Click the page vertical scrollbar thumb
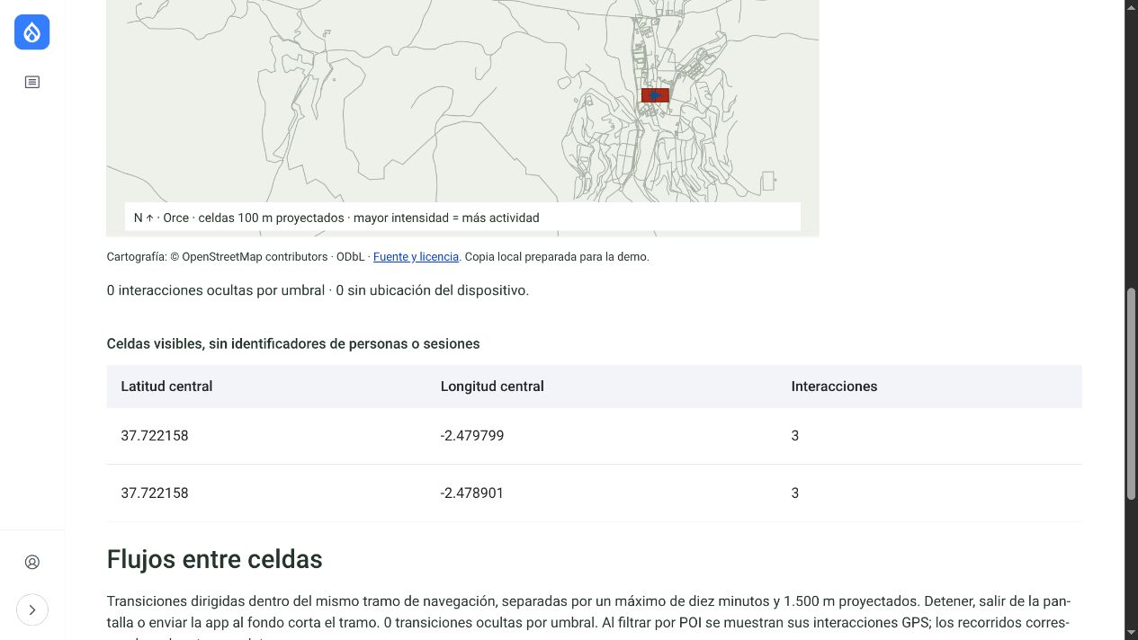The height and width of the screenshot is (640, 1138). [1132, 394]
